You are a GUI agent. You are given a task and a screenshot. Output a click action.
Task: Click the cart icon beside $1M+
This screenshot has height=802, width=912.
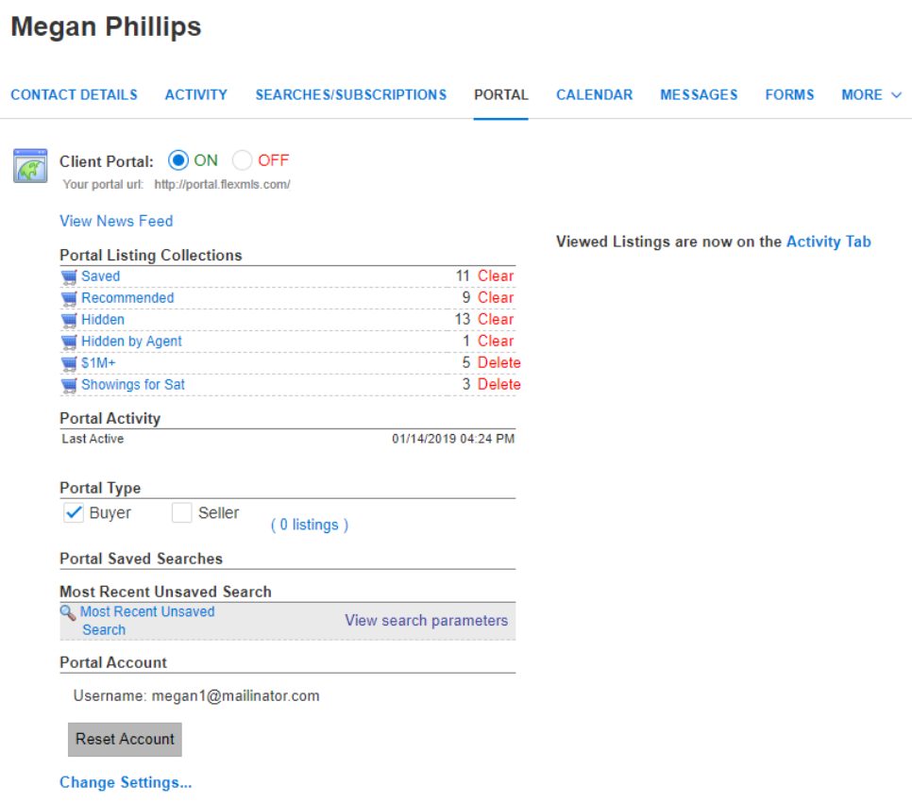coord(70,362)
